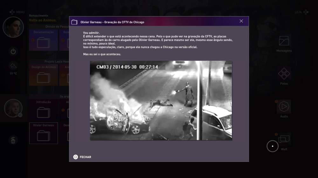Screen dimensions: 318x178
Task: Click the power icon in left sidebar
Action: [x=13, y=51]
